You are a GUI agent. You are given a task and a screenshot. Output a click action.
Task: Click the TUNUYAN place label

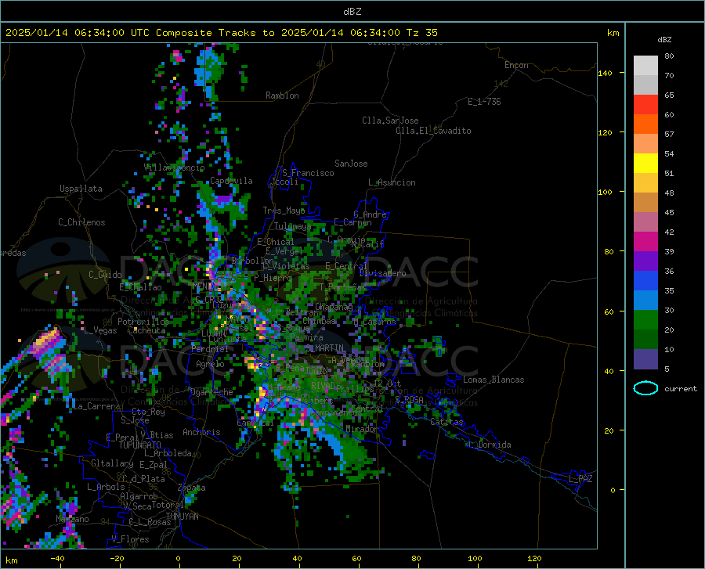coord(182,516)
